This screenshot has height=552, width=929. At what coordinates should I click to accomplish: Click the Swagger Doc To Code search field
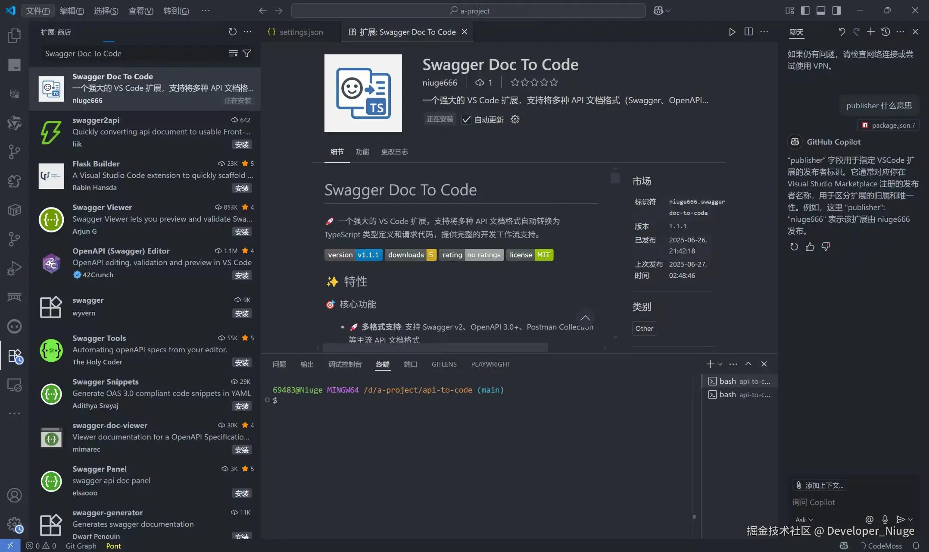pyautogui.click(x=134, y=53)
